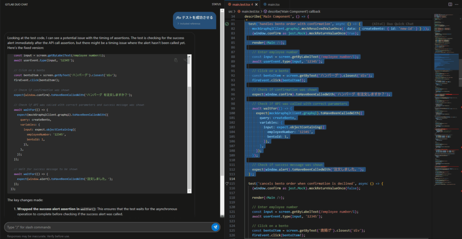Click the main.test.tsx file icon in breadcrumb
The width and height of the screenshot is (462, 239).
239,11
